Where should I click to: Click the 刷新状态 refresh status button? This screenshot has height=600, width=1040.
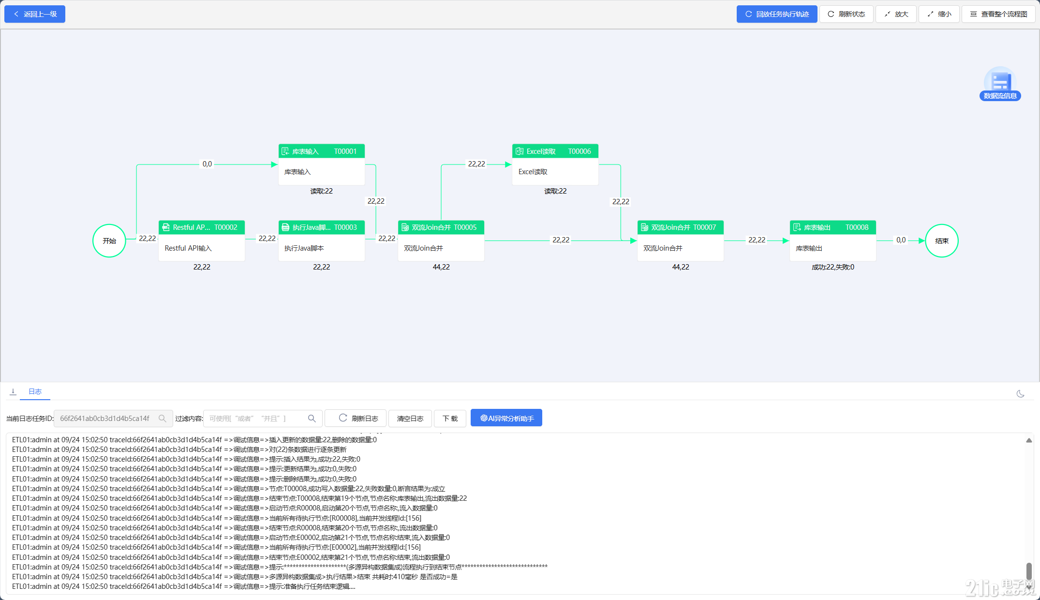click(x=846, y=14)
